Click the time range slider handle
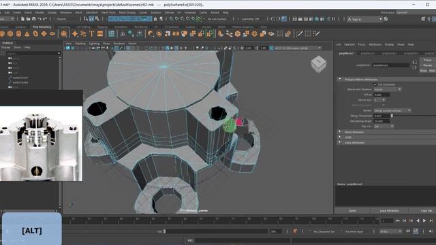Image resolution: width=436 pixels, height=245 pixels. 164,231
